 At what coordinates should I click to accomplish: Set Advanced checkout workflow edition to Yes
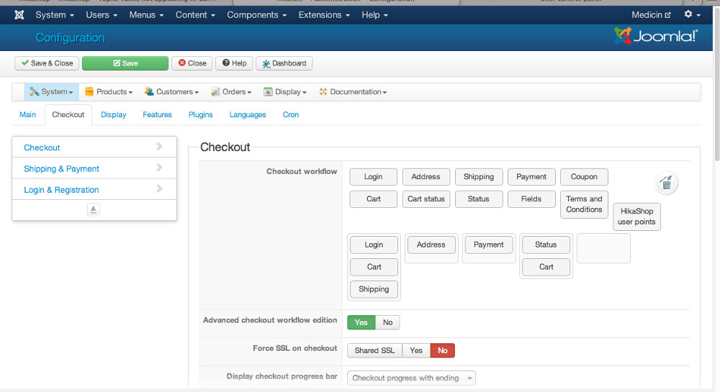[x=361, y=322]
